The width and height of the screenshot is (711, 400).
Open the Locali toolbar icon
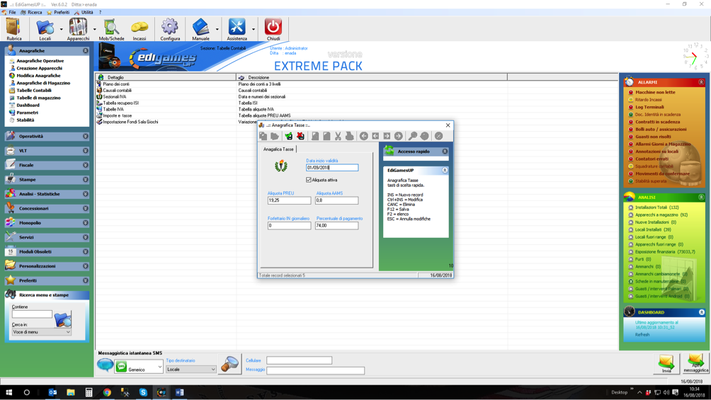click(45, 28)
